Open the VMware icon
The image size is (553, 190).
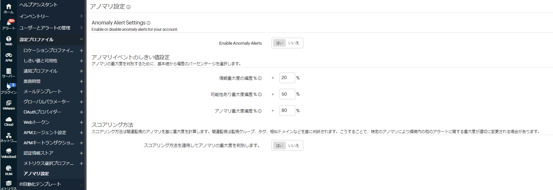pyautogui.click(x=9, y=103)
